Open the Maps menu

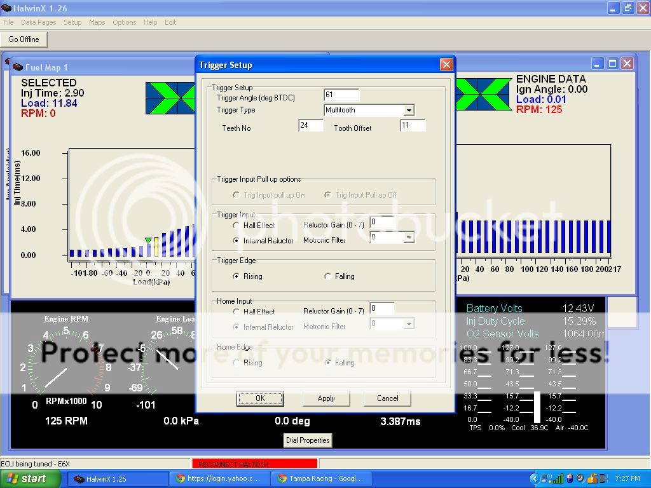(97, 22)
